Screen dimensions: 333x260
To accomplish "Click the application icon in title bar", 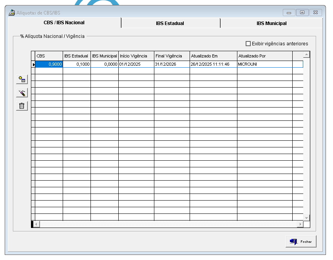I will pyautogui.click(x=12, y=13).
